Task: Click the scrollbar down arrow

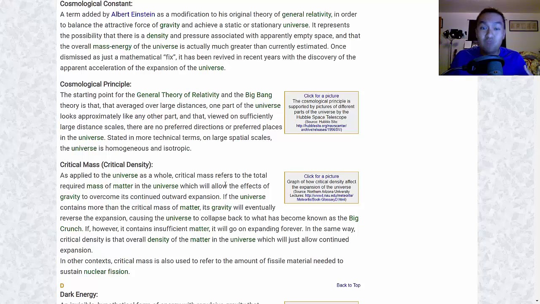Action: pyautogui.click(x=537, y=300)
